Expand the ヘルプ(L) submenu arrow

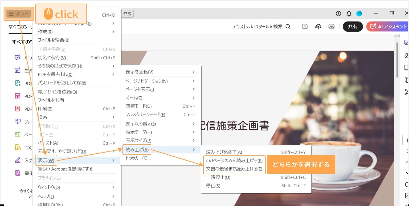point(113,197)
